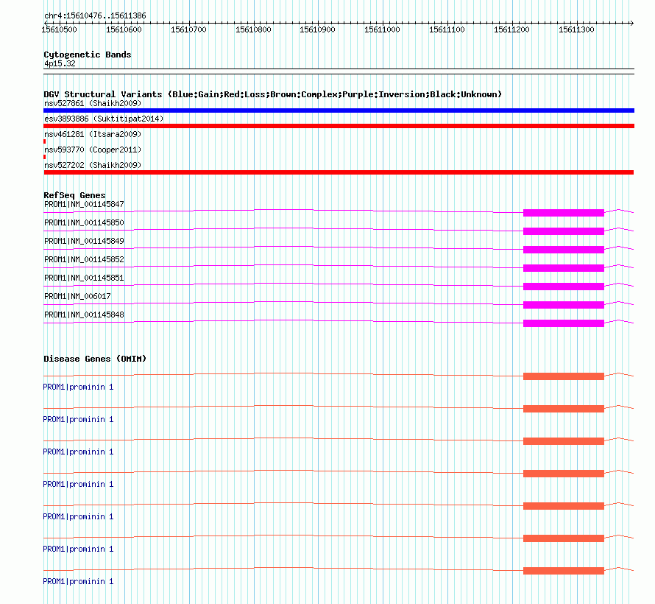Click the magenta exon of NM_001145851
The image size is (655, 604).
coord(564,287)
